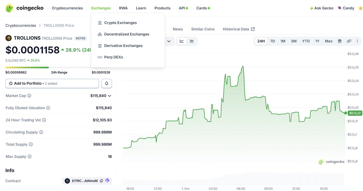Viewport: 363px width, 191px height.
Task: Click the Historical Data external link icon
Action: [253, 29]
